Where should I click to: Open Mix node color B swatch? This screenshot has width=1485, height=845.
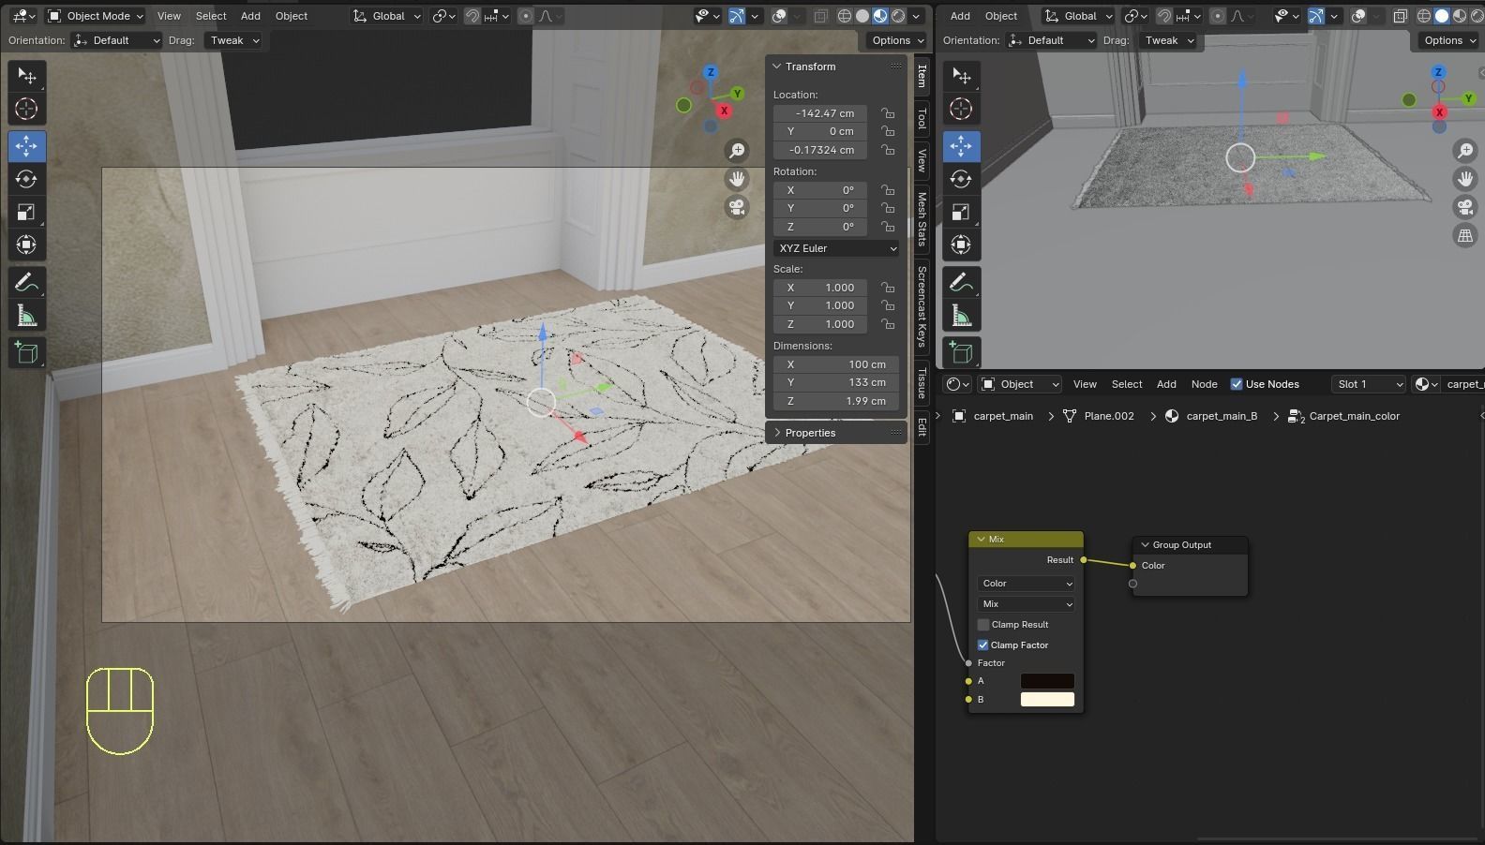pyautogui.click(x=1047, y=700)
